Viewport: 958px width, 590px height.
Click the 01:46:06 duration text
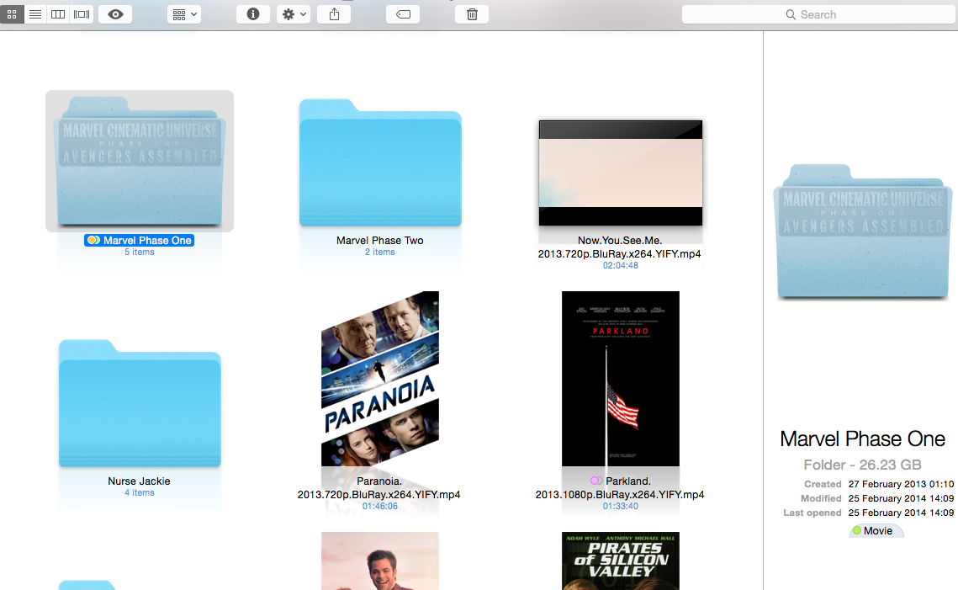pyautogui.click(x=380, y=506)
